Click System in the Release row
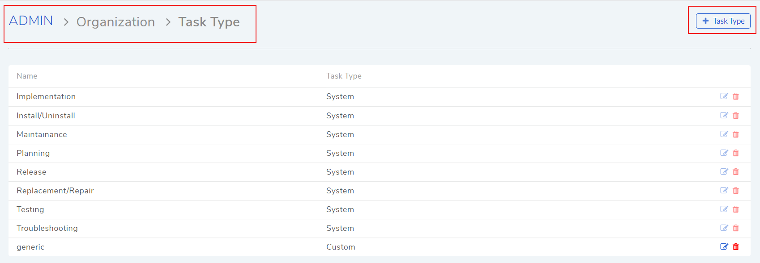 (340, 172)
